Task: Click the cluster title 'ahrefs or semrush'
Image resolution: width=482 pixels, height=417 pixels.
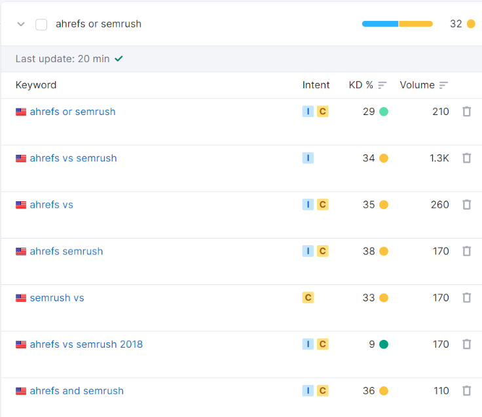Action: click(x=98, y=24)
